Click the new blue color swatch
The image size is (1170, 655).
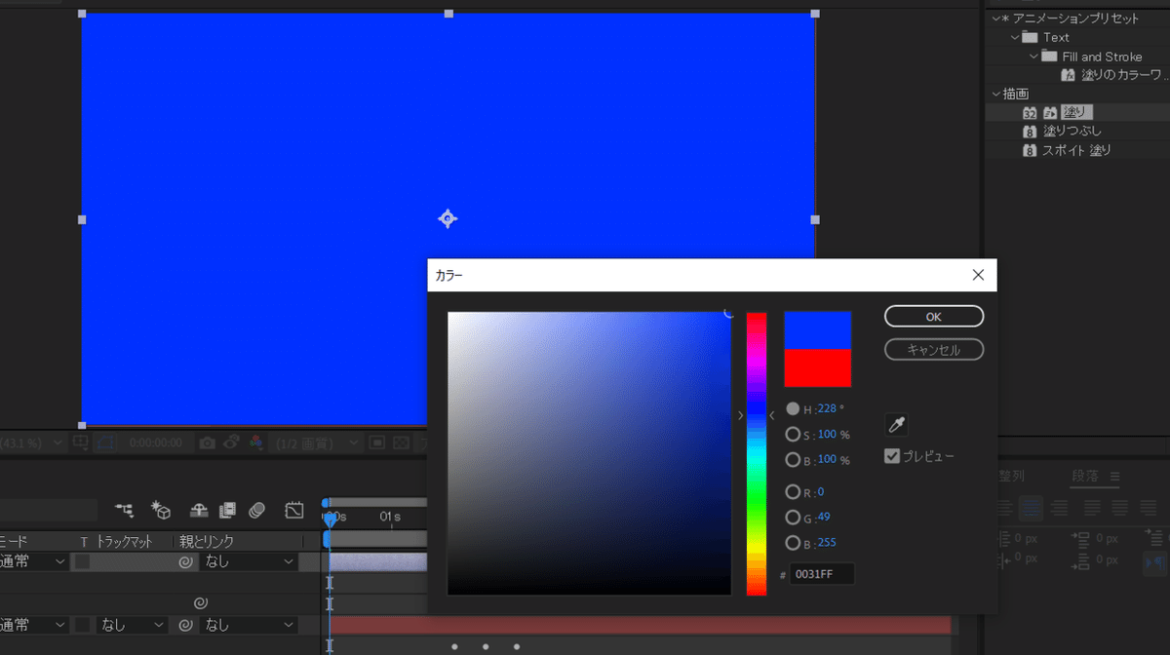click(818, 330)
